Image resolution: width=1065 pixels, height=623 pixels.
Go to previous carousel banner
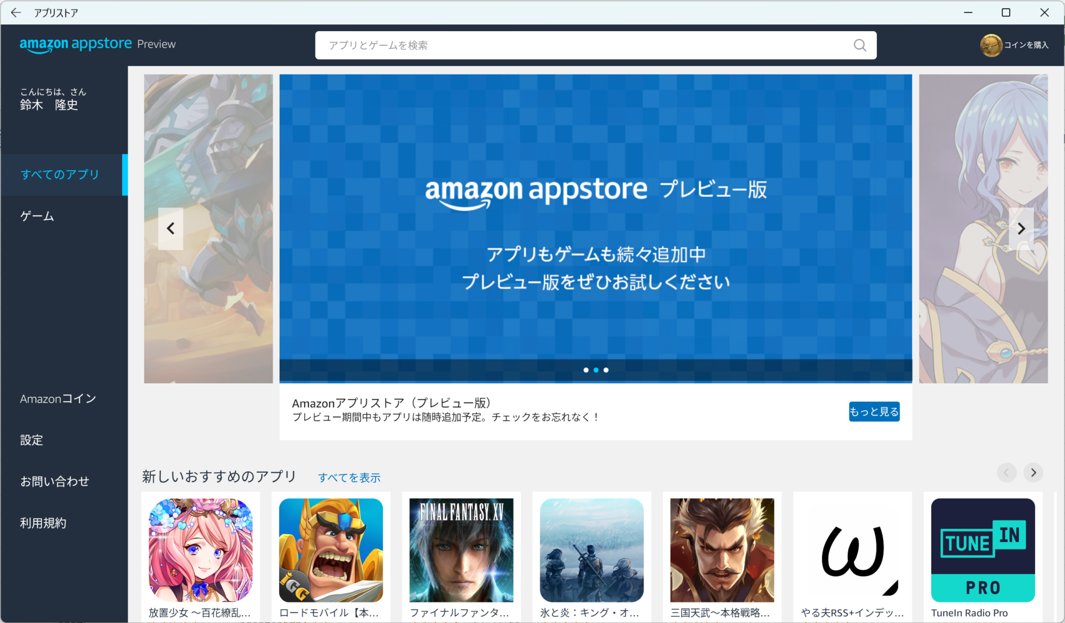[170, 229]
